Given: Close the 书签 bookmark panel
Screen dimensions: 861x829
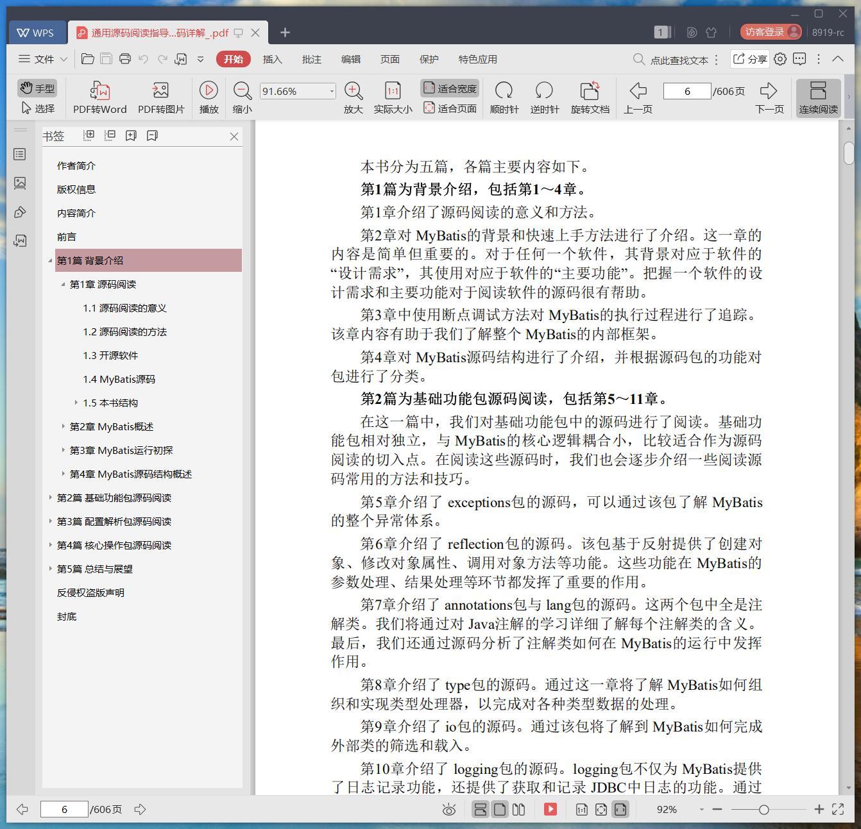Looking at the screenshot, I should coord(234,136).
